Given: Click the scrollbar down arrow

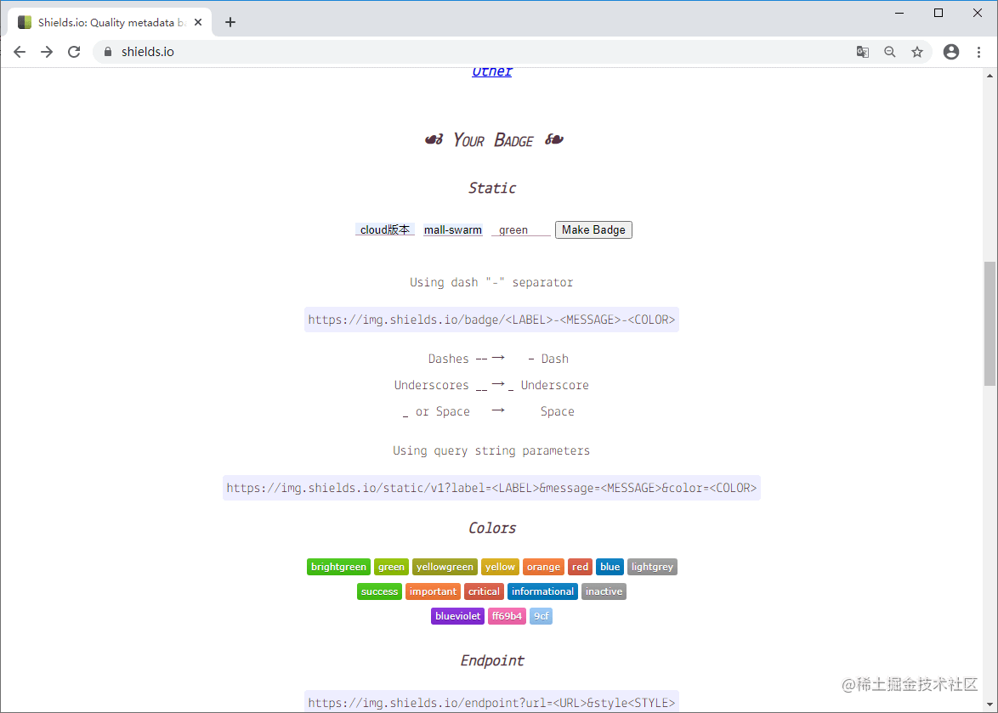Looking at the screenshot, I should [989, 705].
